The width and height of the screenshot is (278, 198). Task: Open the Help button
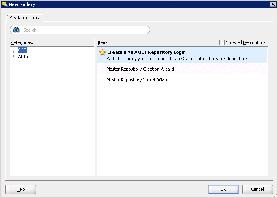point(21,189)
